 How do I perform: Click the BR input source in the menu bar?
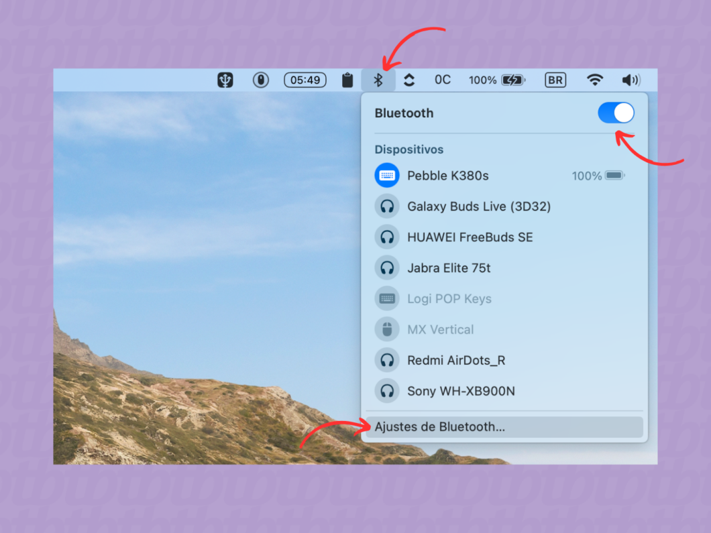[555, 80]
